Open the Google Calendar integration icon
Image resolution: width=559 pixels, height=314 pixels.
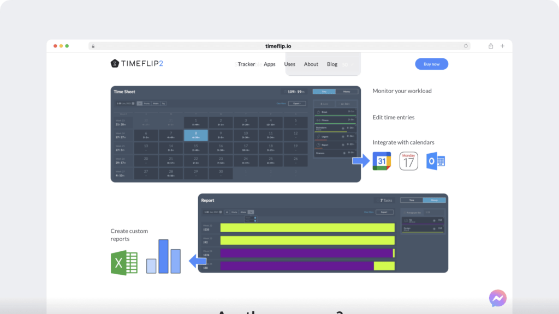coord(382,161)
